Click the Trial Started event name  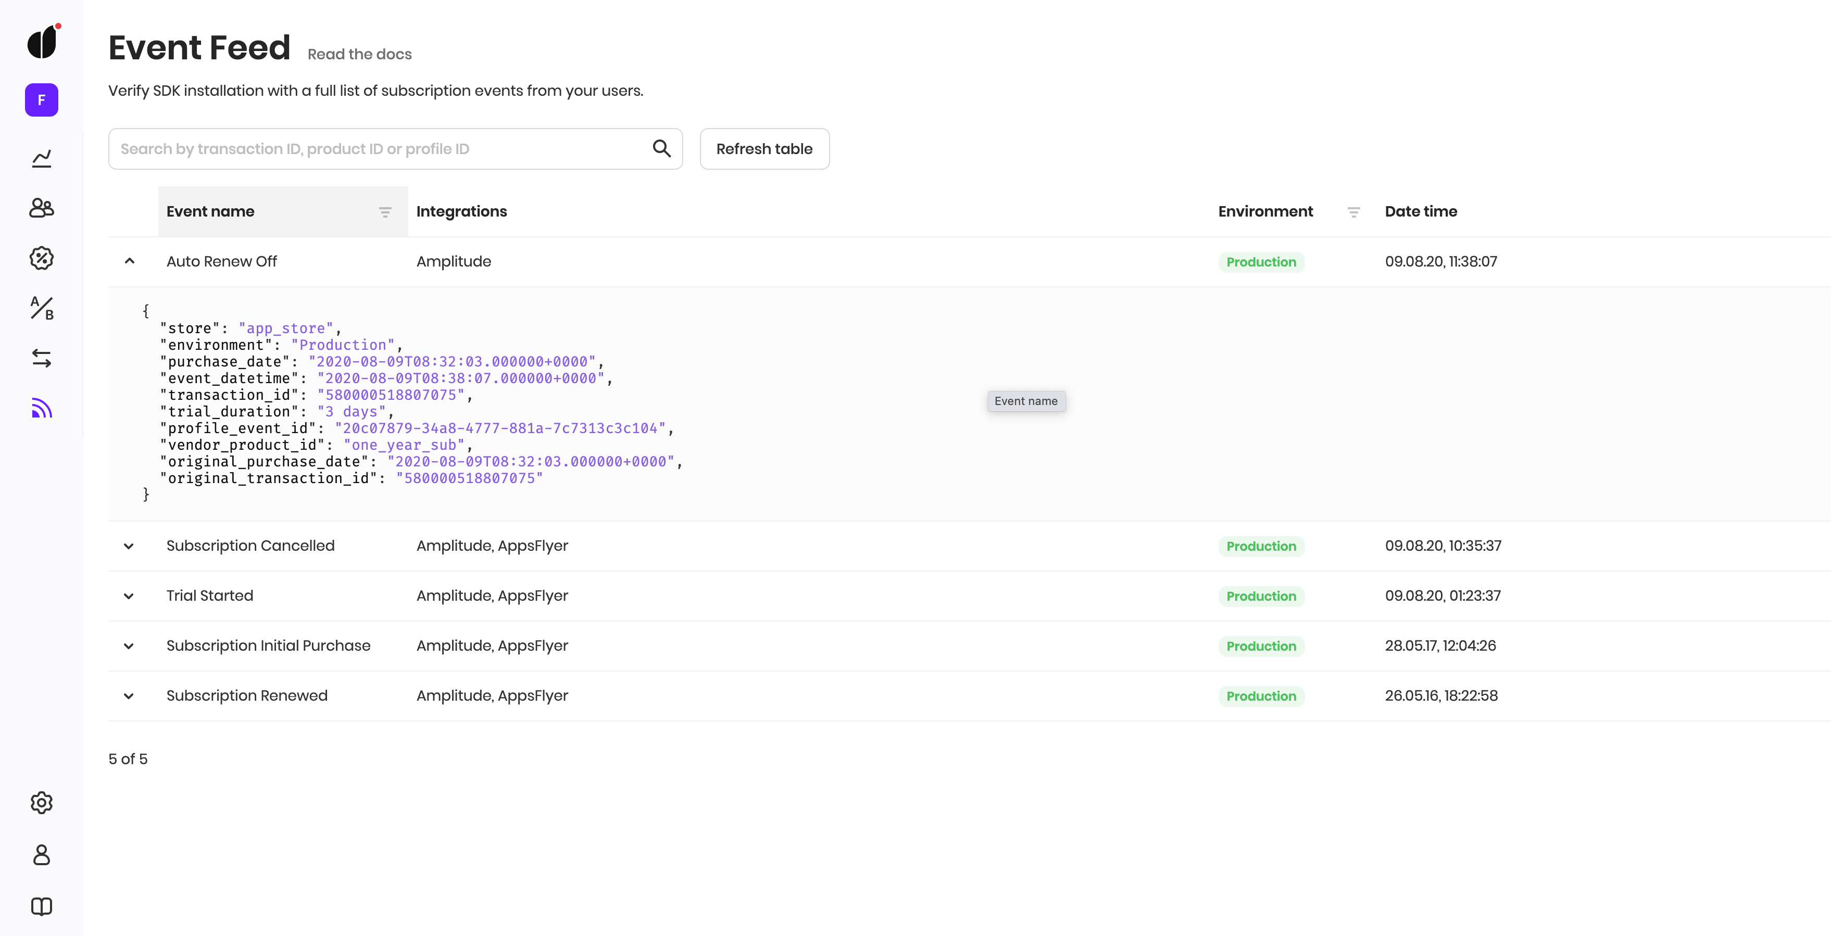click(210, 596)
